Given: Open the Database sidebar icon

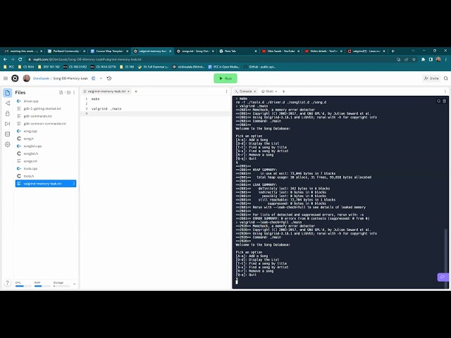Looking at the screenshot, I should (x=7, y=134).
